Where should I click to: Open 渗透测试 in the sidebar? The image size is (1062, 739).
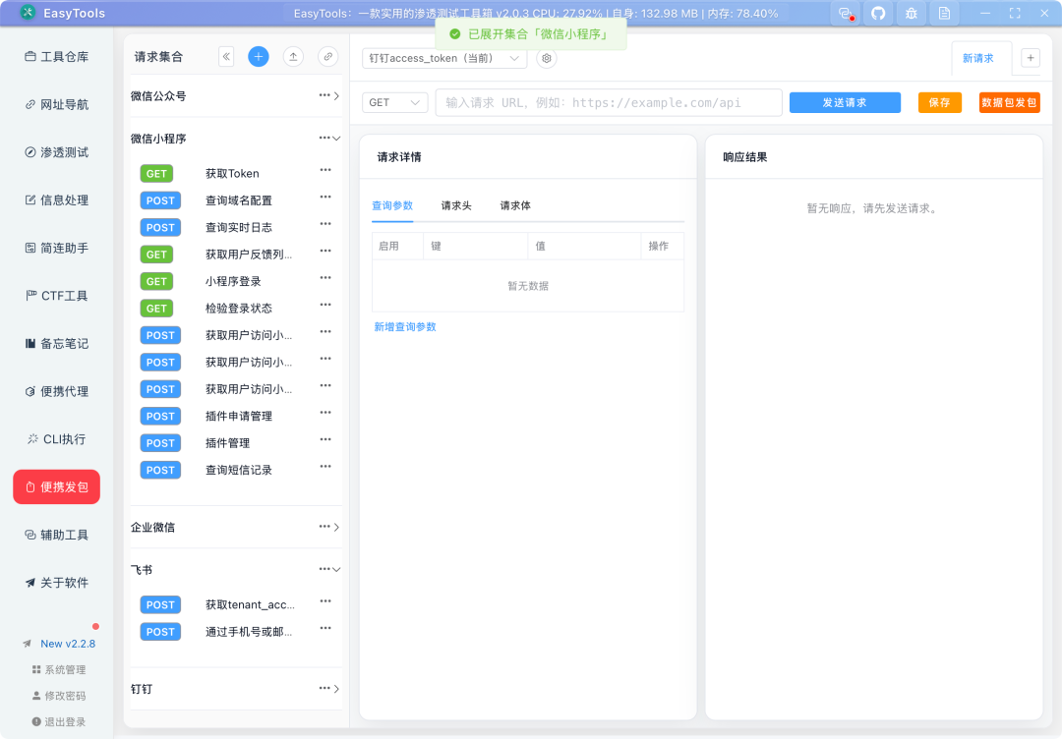[57, 152]
